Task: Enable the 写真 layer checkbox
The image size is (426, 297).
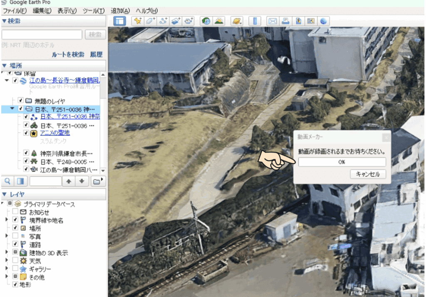Action: 15,236
